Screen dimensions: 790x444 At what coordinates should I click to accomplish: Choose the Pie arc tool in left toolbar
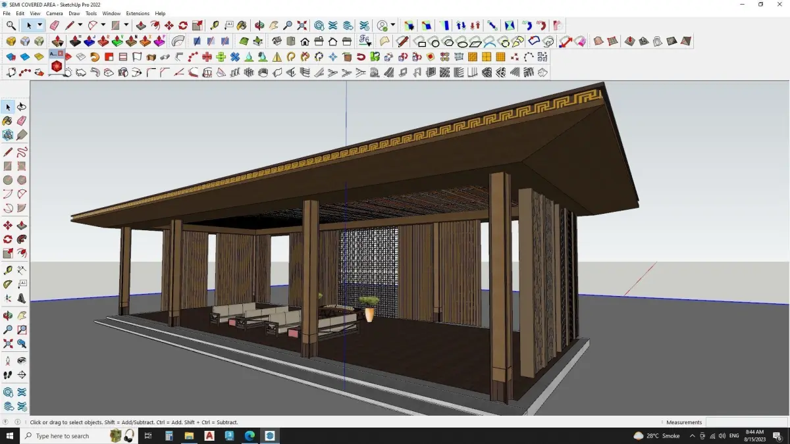[x=22, y=208]
